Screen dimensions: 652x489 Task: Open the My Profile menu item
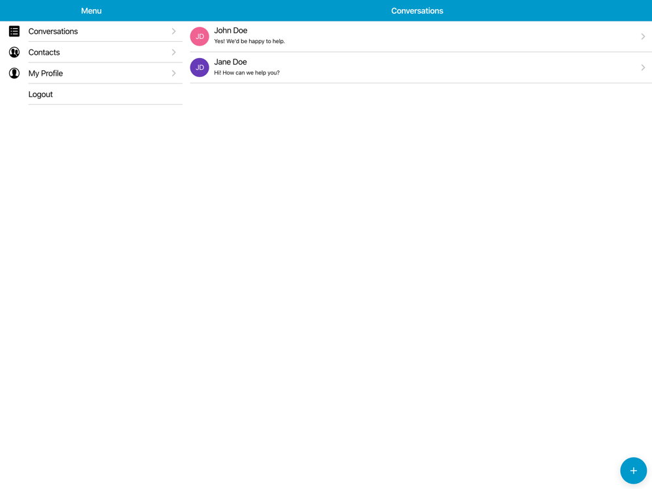point(91,73)
